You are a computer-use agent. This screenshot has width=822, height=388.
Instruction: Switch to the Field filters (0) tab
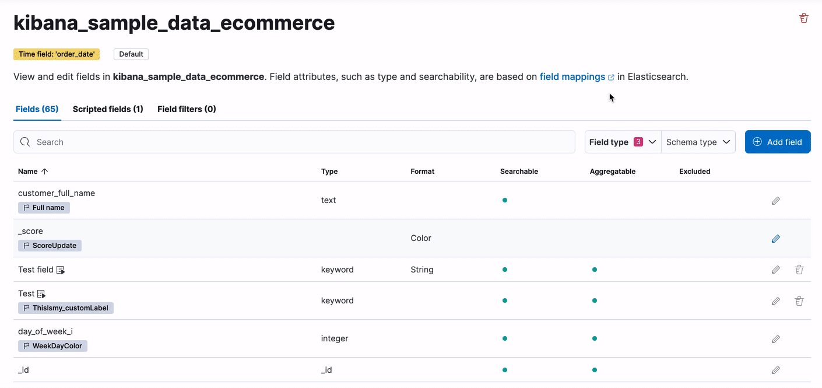point(187,109)
